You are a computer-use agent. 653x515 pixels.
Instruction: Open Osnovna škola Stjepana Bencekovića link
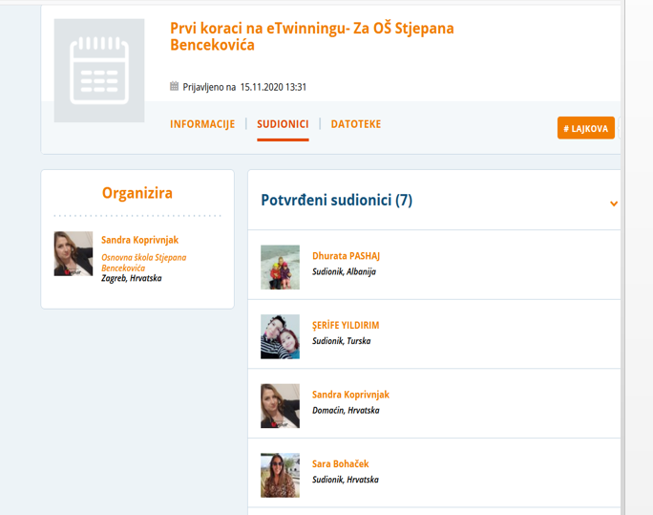point(143,263)
